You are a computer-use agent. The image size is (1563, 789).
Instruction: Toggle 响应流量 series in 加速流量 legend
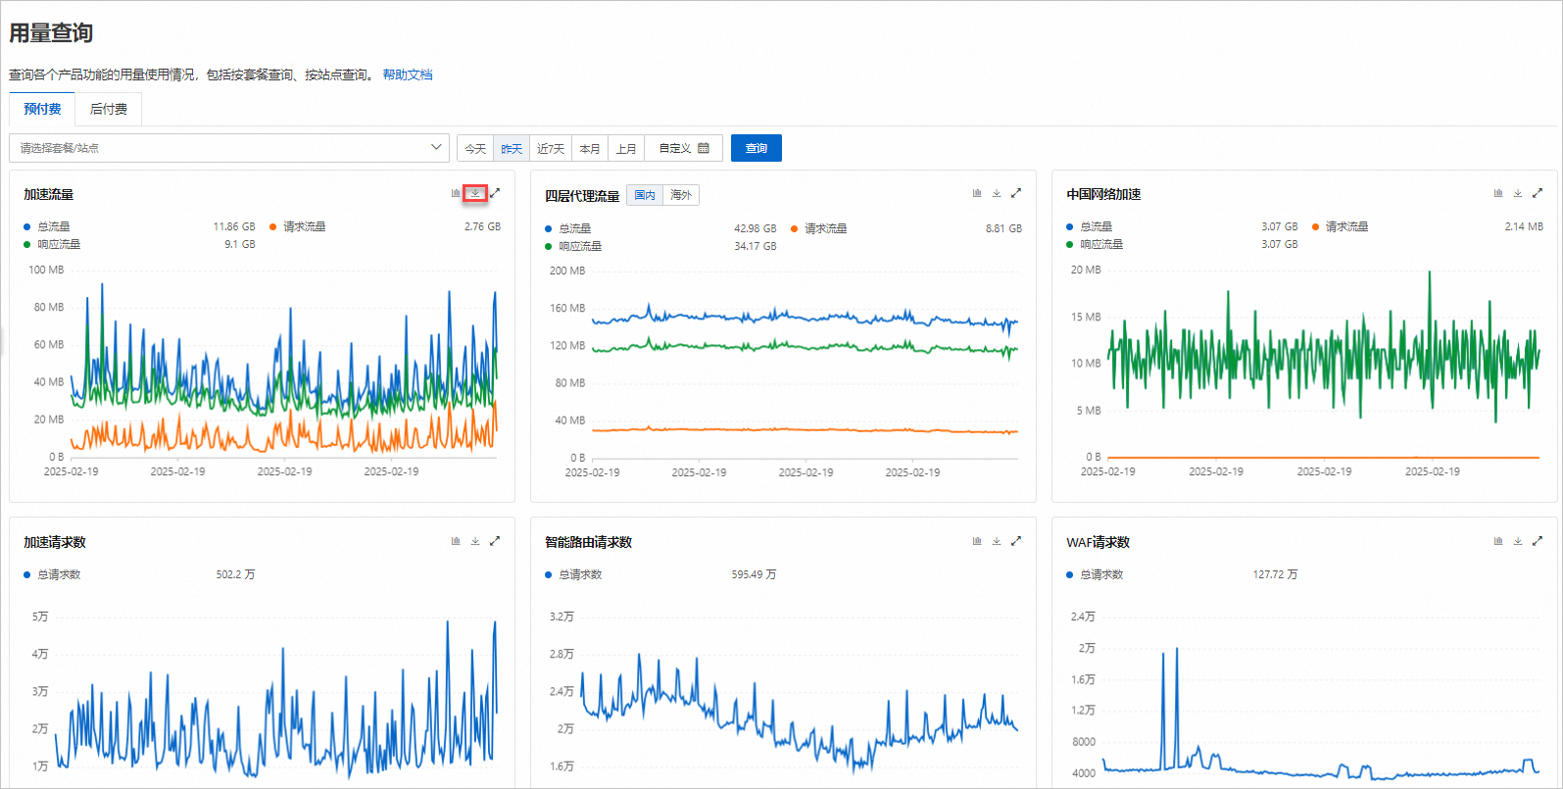tap(52, 244)
